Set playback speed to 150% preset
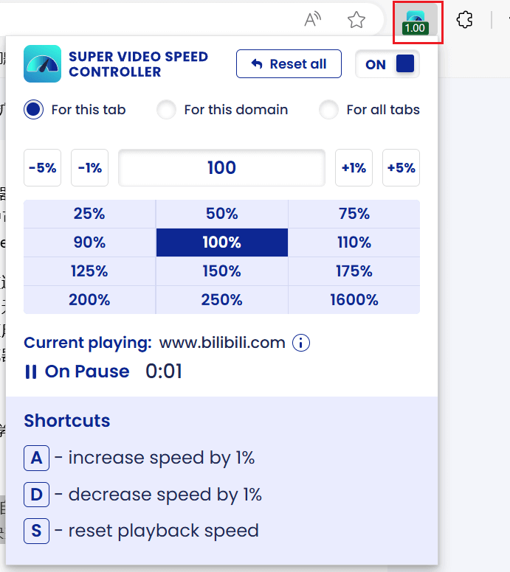This screenshot has height=572, width=510. (x=221, y=271)
